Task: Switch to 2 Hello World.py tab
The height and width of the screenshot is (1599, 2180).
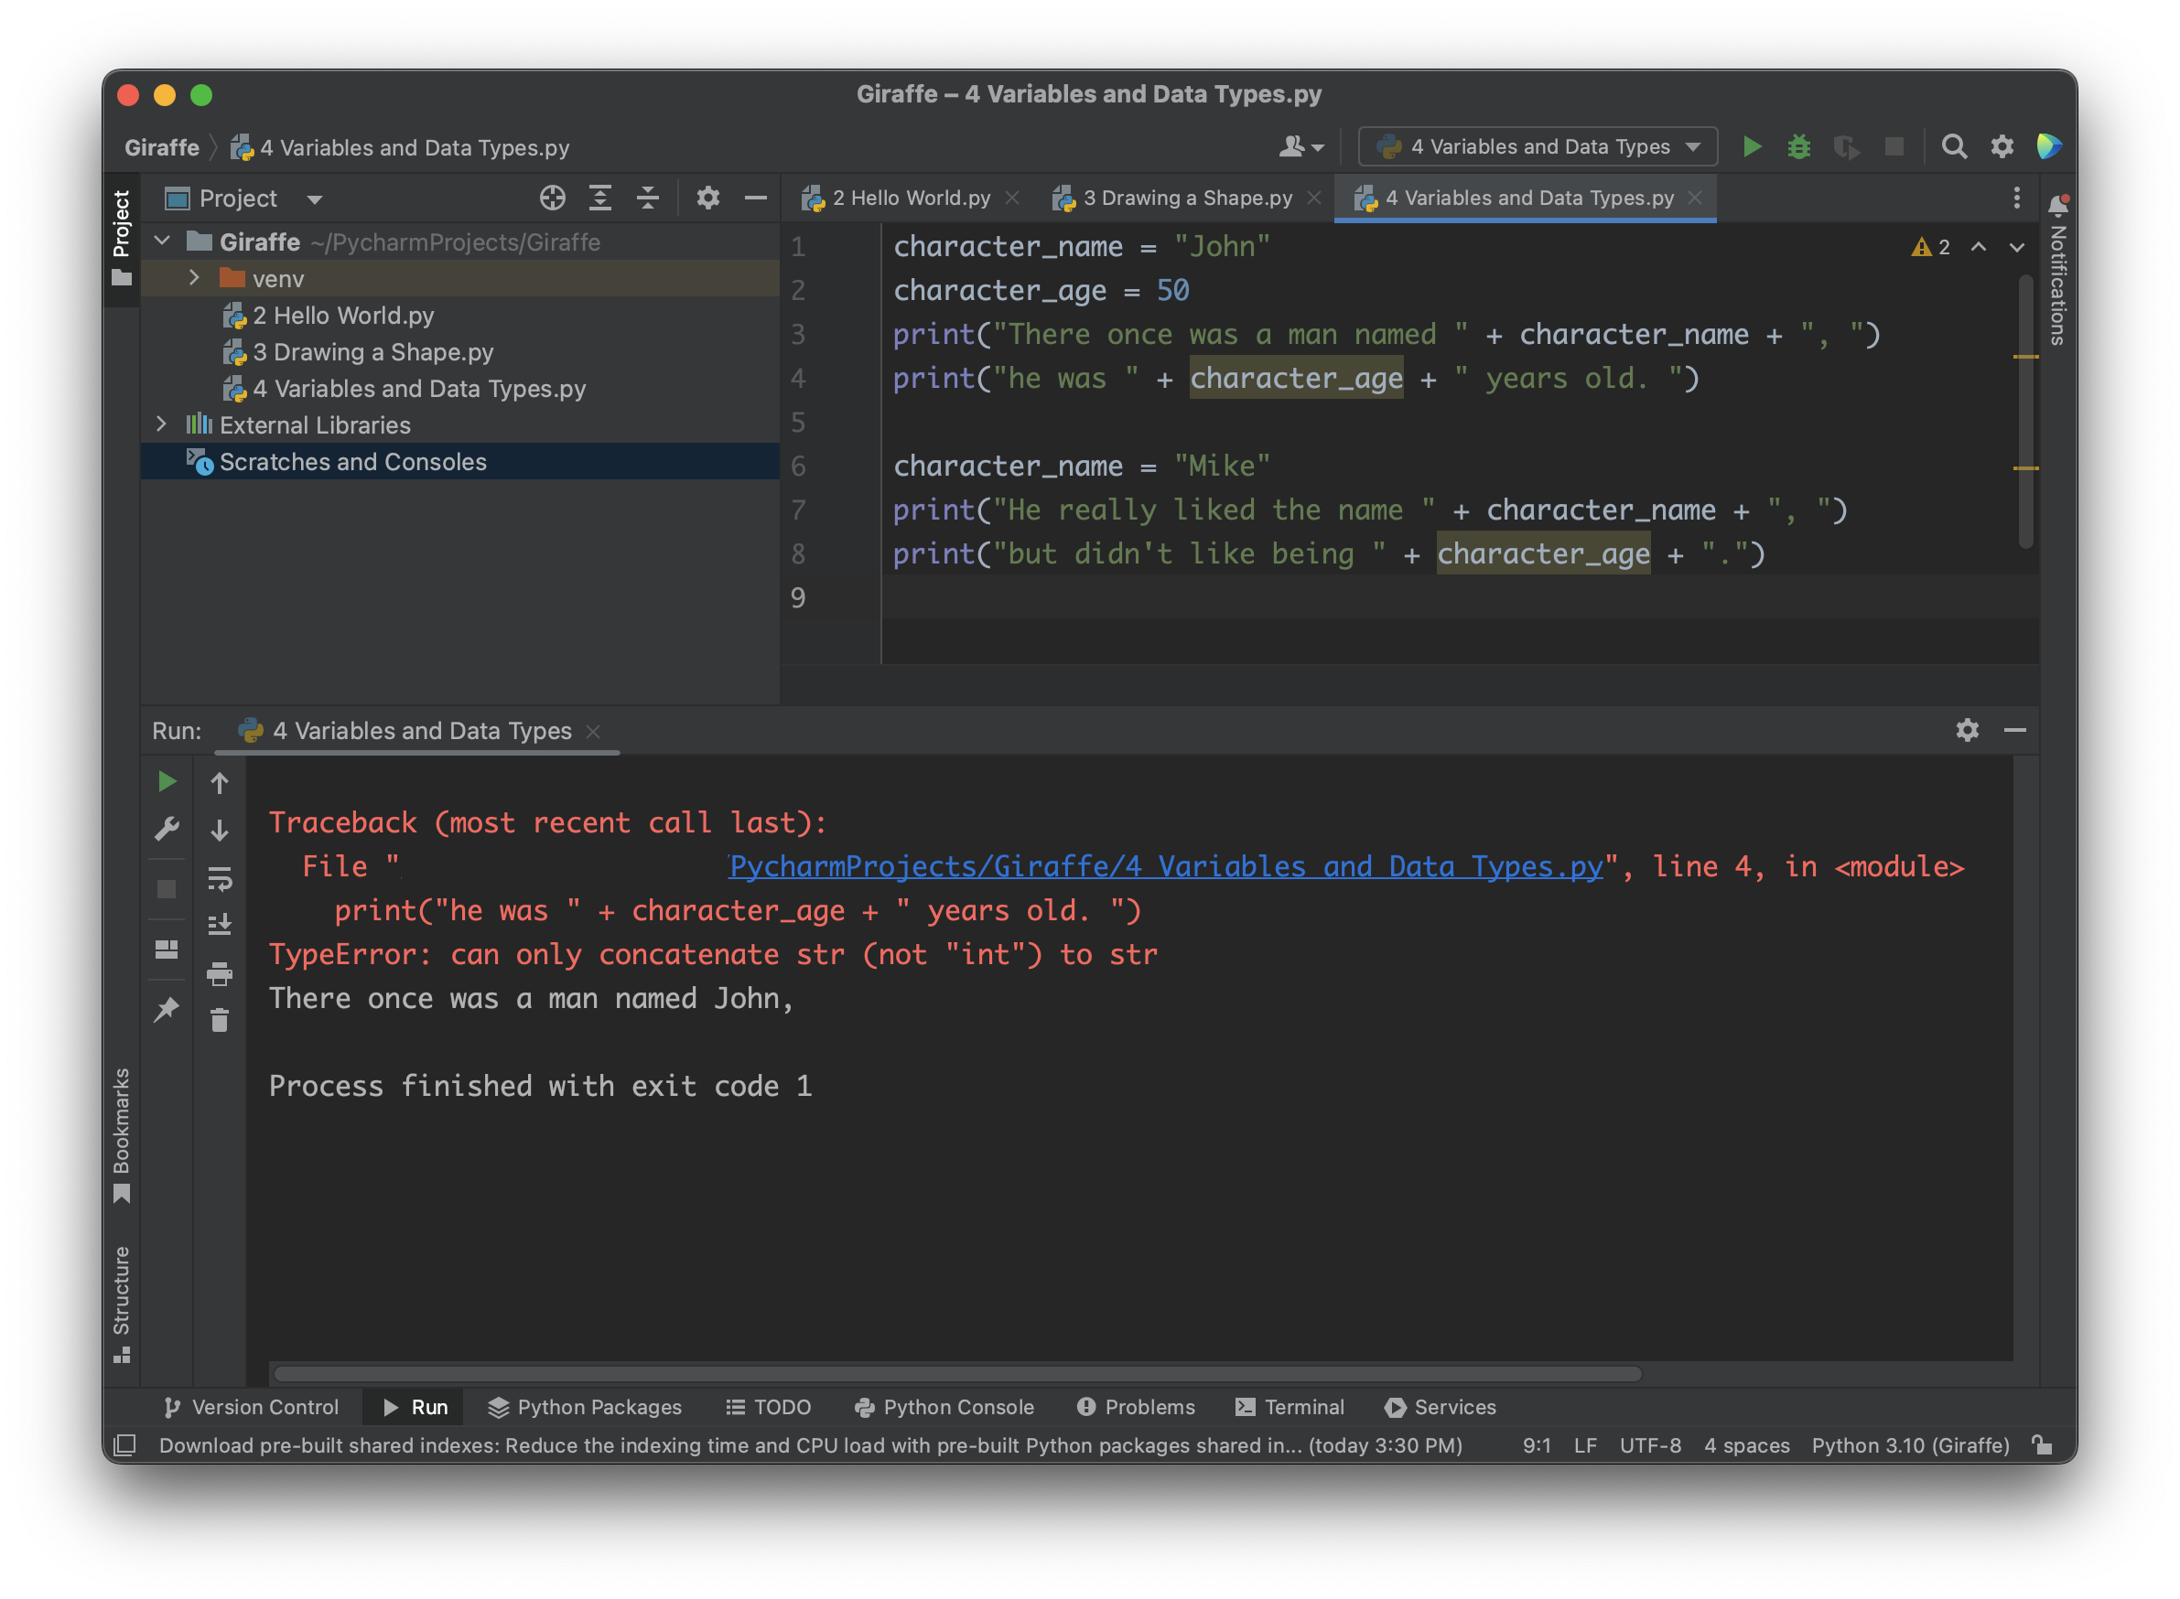Action: pos(910,199)
